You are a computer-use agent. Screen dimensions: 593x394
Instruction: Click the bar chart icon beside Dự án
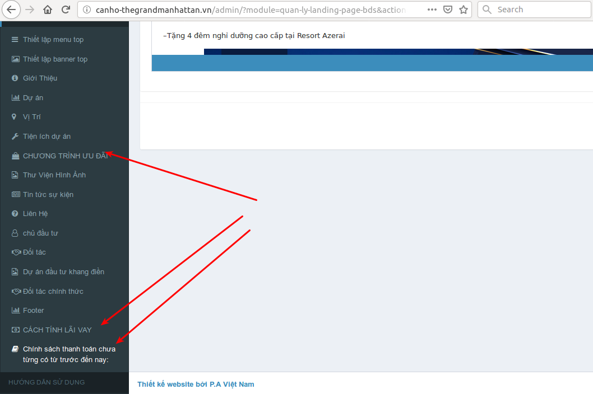pos(16,98)
